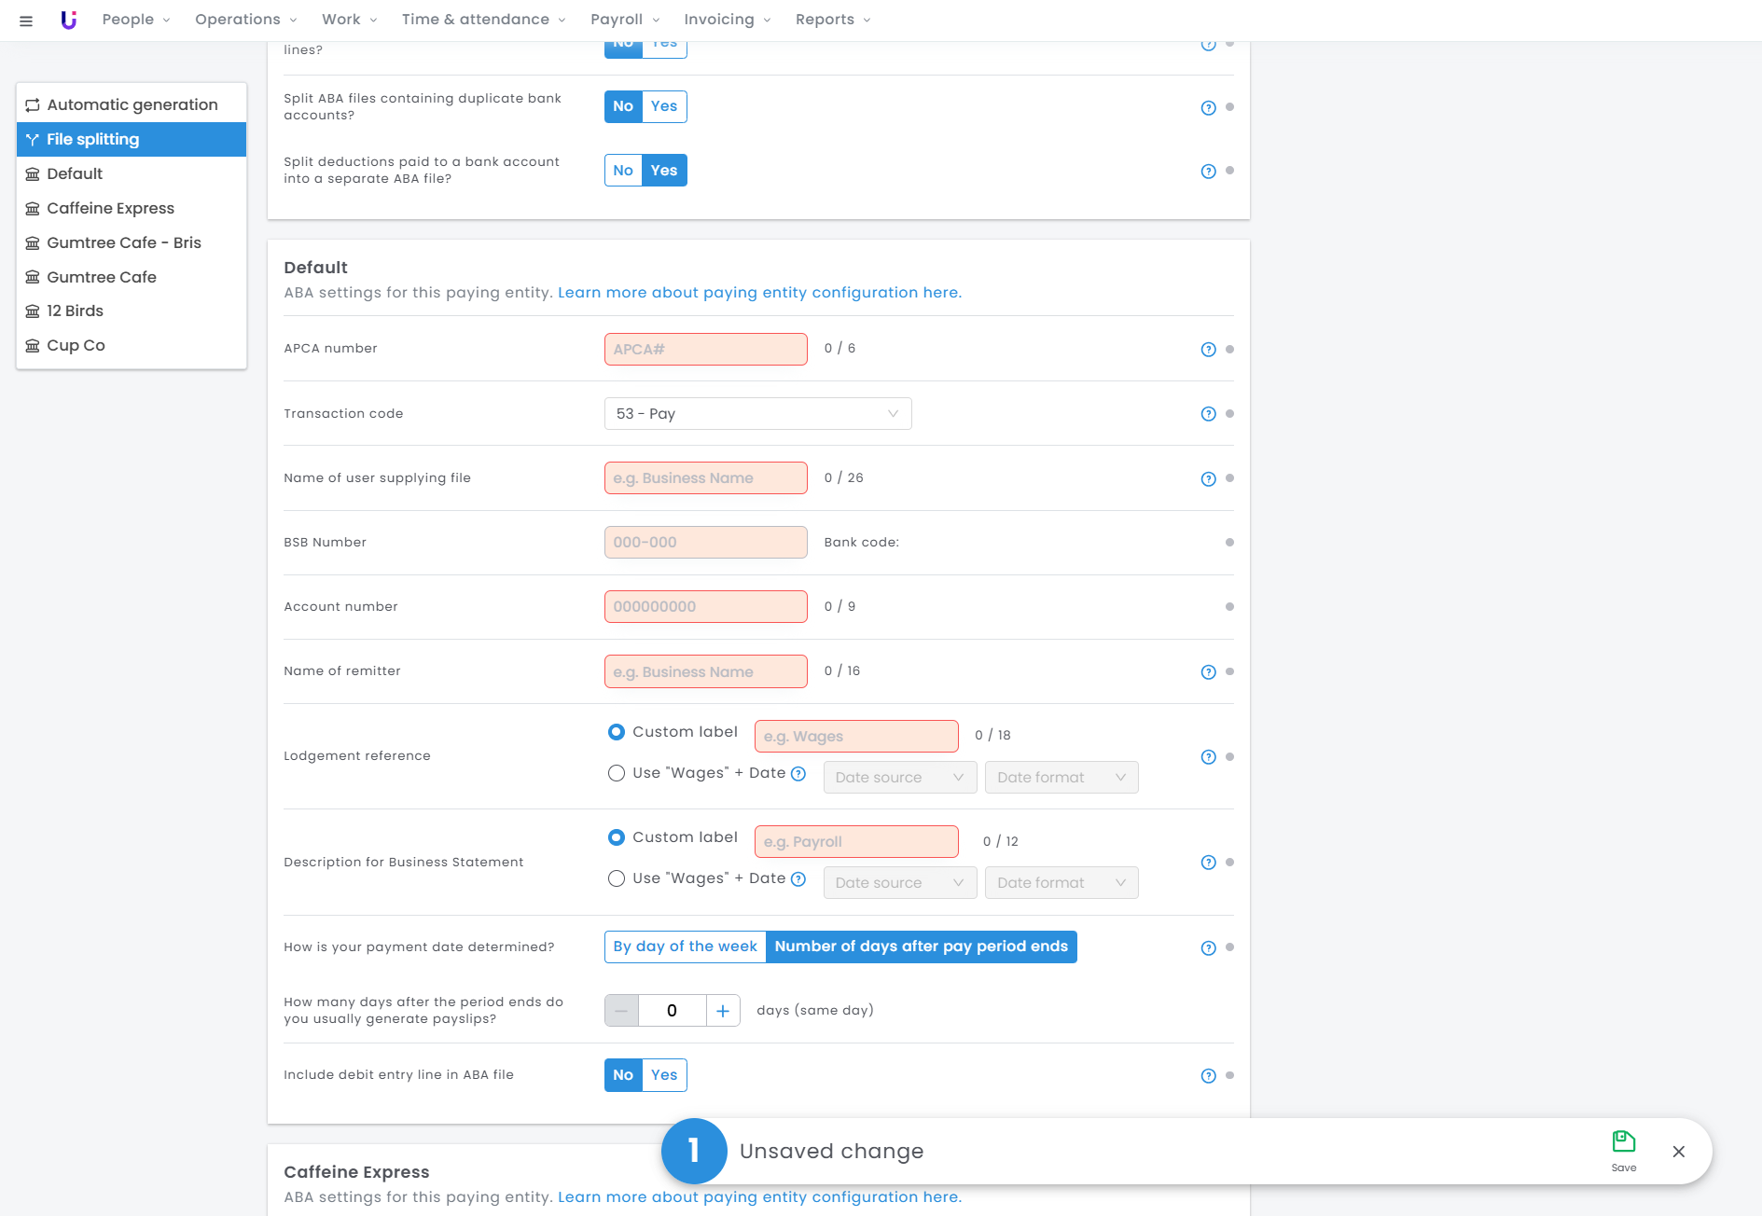Go to Caffeine Express in sidebar
The image size is (1762, 1216).
[x=110, y=208]
